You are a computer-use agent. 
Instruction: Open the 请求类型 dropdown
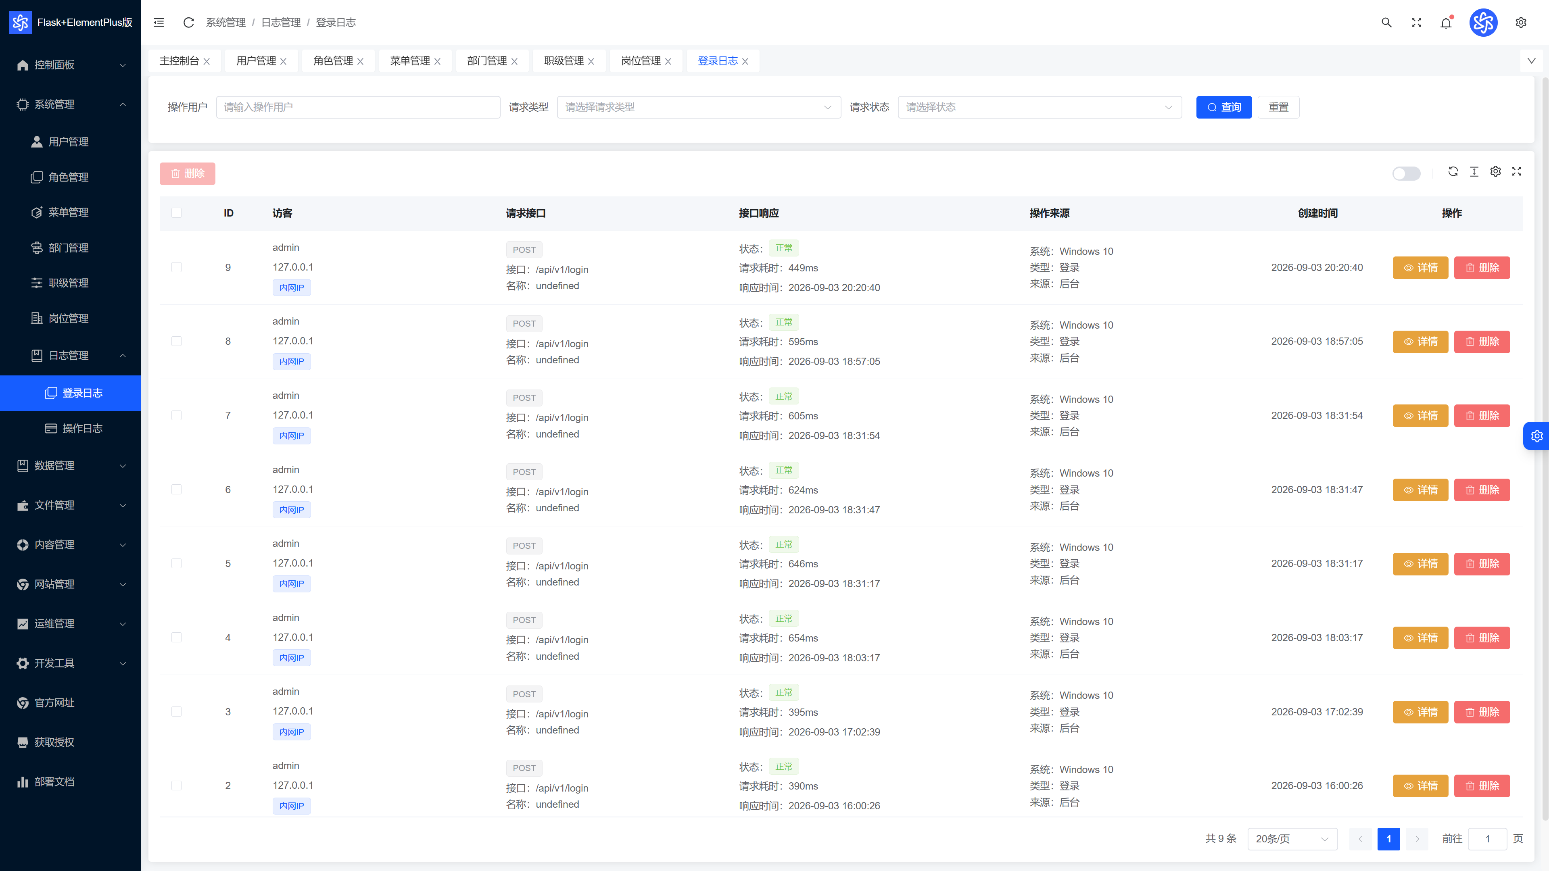coord(699,107)
